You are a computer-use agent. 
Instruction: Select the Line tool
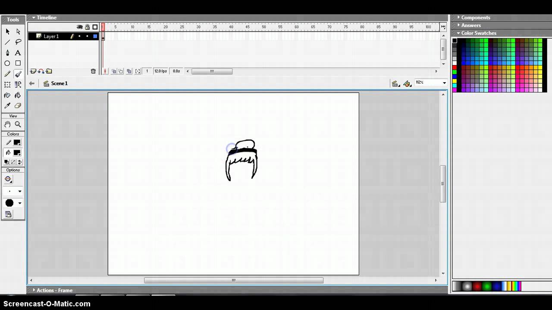7,42
